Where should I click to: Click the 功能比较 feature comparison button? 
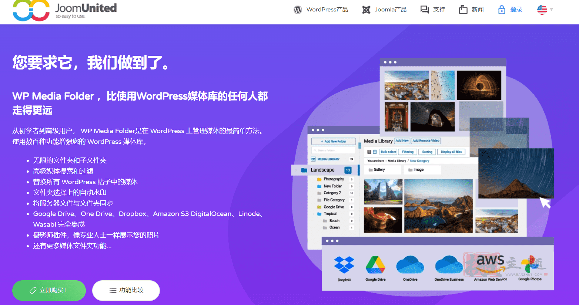pyautogui.click(x=126, y=291)
